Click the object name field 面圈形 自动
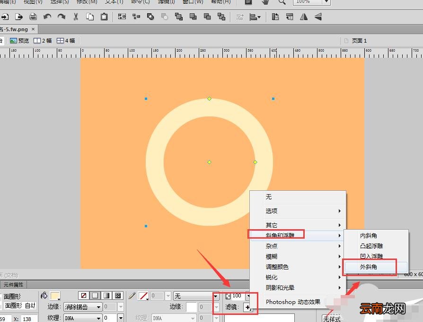This screenshot has width=423, height=322. pos(19,306)
